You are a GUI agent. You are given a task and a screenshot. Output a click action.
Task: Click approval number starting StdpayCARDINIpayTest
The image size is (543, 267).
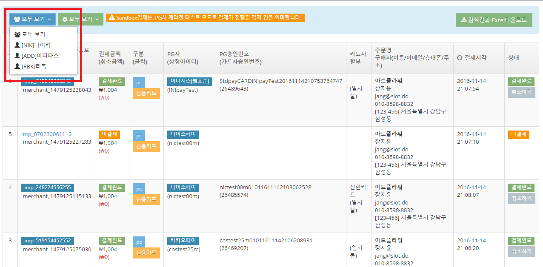click(x=281, y=81)
